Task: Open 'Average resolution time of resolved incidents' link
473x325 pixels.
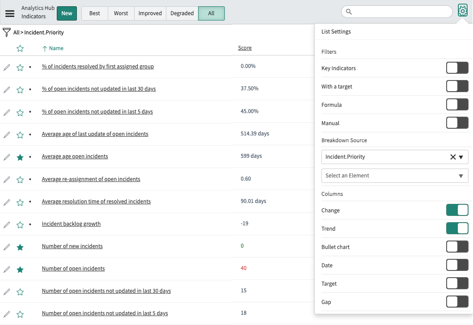Action: [96, 202]
